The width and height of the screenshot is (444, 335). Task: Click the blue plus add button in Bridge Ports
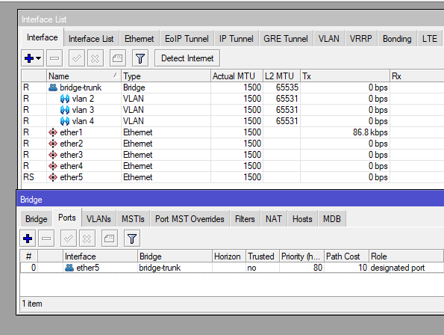[28, 239]
